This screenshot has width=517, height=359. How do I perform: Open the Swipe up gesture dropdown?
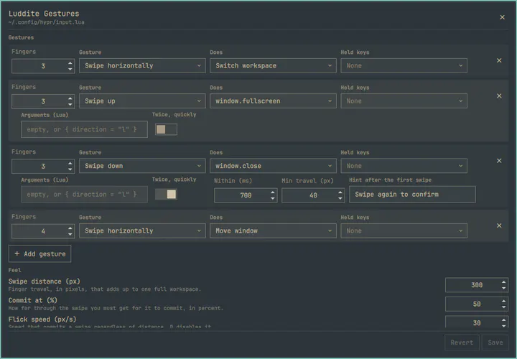click(x=142, y=101)
